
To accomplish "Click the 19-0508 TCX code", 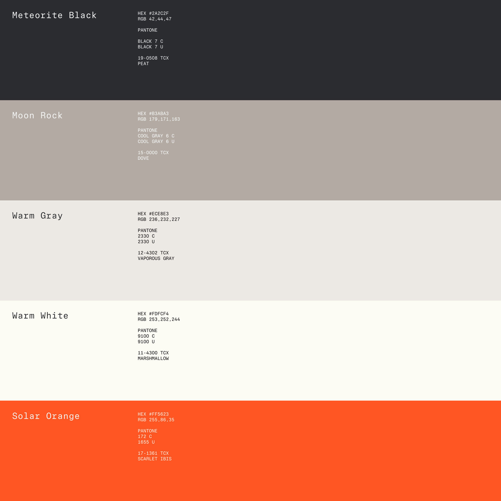I will tap(153, 58).
